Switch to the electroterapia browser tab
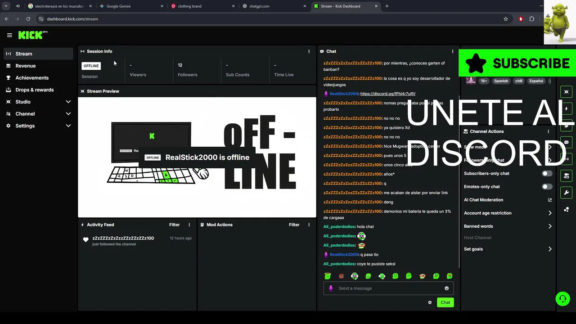This screenshot has height=324, width=576. [59, 6]
